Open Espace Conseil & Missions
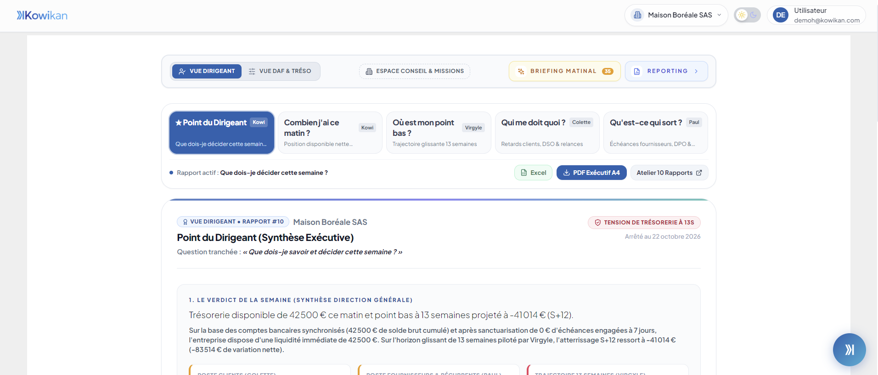The image size is (878, 375). pyautogui.click(x=415, y=71)
